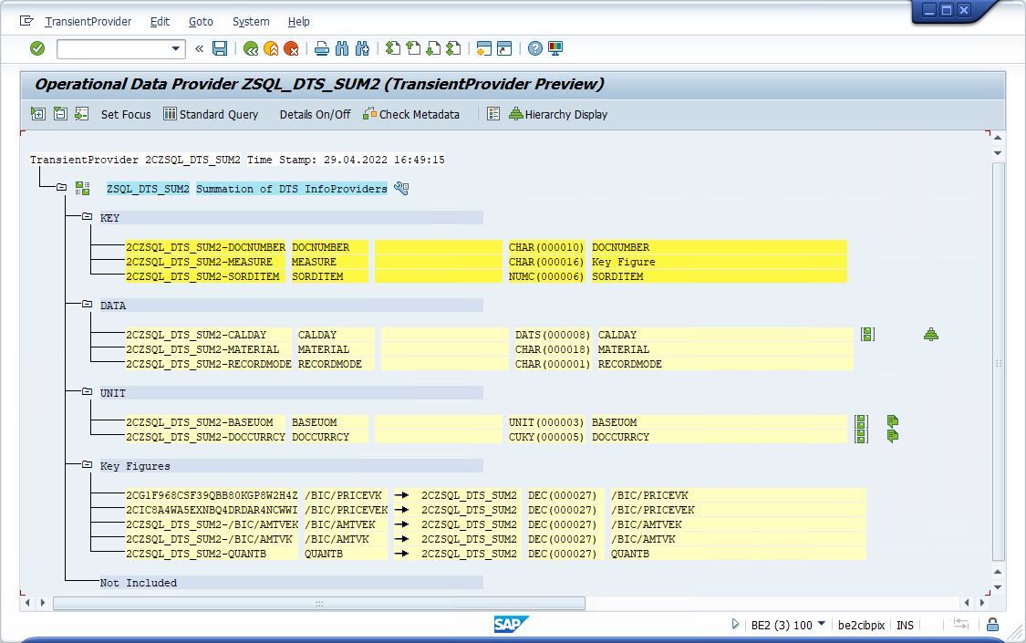The height and width of the screenshot is (643, 1026).
Task: Select the 2CZSQL_DTS_SUM2-QUANTB row
Action: pyautogui.click(x=495, y=554)
